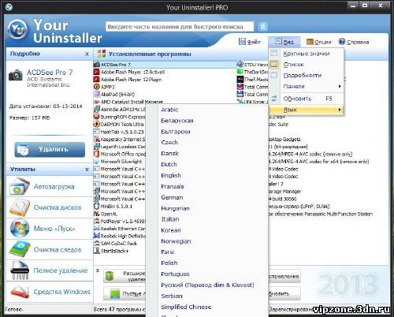
Task: Close the Утилиты panel
Action: pyautogui.click(x=87, y=170)
